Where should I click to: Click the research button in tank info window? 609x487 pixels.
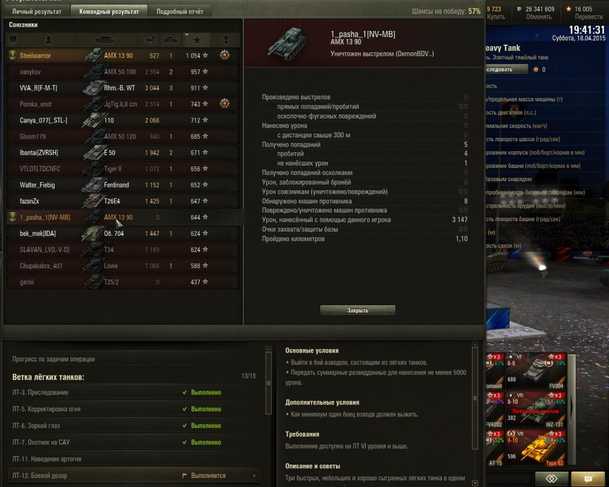(x=506, y=69)
